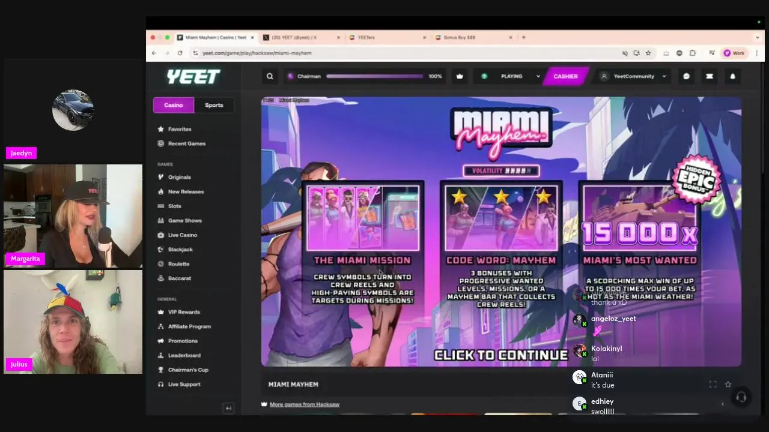
Task: Click Margarita's webcam feed
Action: click(x=73, y=216)
